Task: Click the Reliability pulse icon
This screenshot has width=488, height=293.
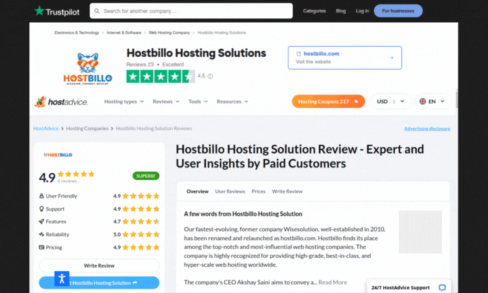Action: 42,234
